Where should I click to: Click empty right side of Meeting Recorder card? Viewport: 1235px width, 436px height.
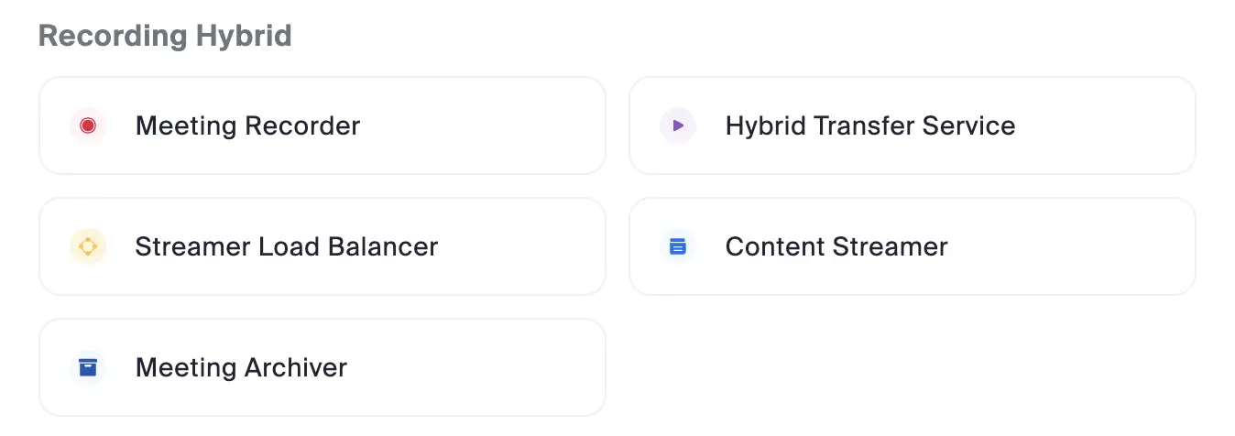tap(513, 125)
